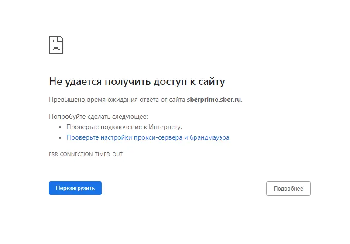Open the Подробнее details button

point(288,188)
